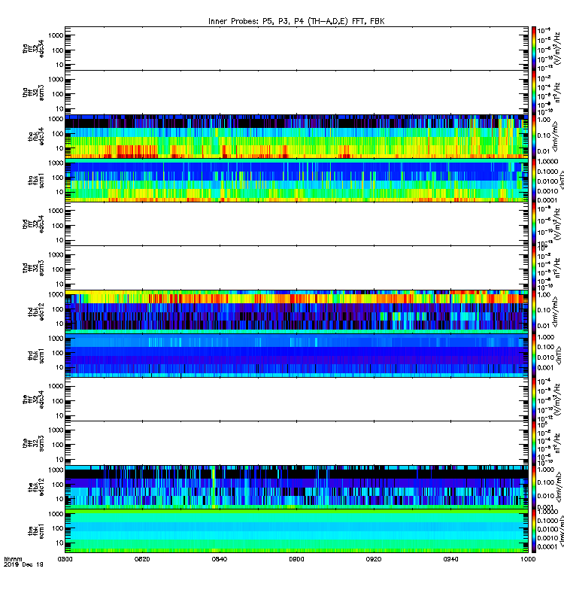Click the 'thd fff 32 scm3' panel label

(x=33, y=268)
